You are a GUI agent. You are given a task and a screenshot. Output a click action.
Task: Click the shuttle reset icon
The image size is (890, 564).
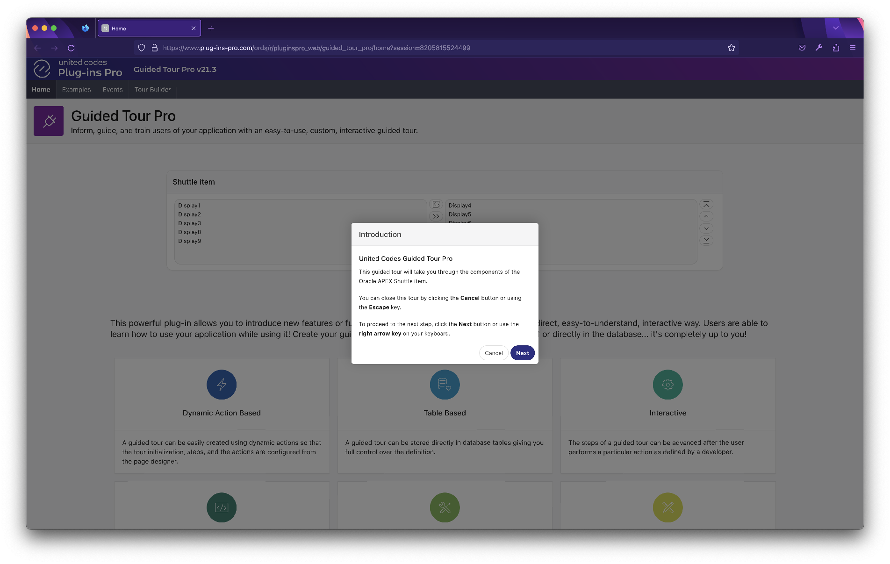[x=436, y=204]
